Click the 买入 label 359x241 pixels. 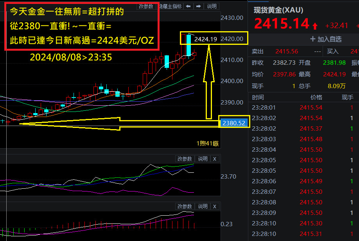click(333, 51)
